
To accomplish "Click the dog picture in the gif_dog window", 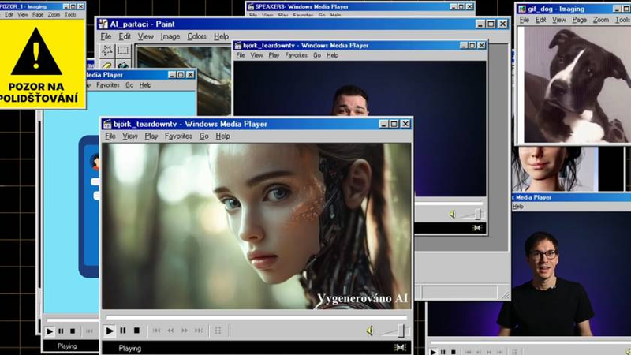I will (577, 85).
